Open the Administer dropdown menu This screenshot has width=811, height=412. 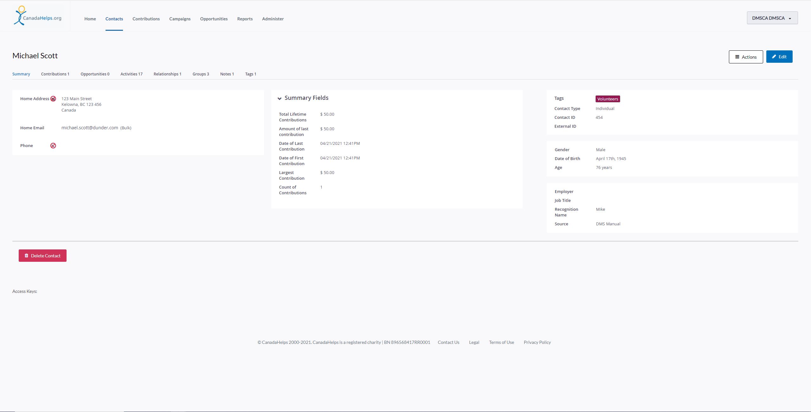pos(273,18)
